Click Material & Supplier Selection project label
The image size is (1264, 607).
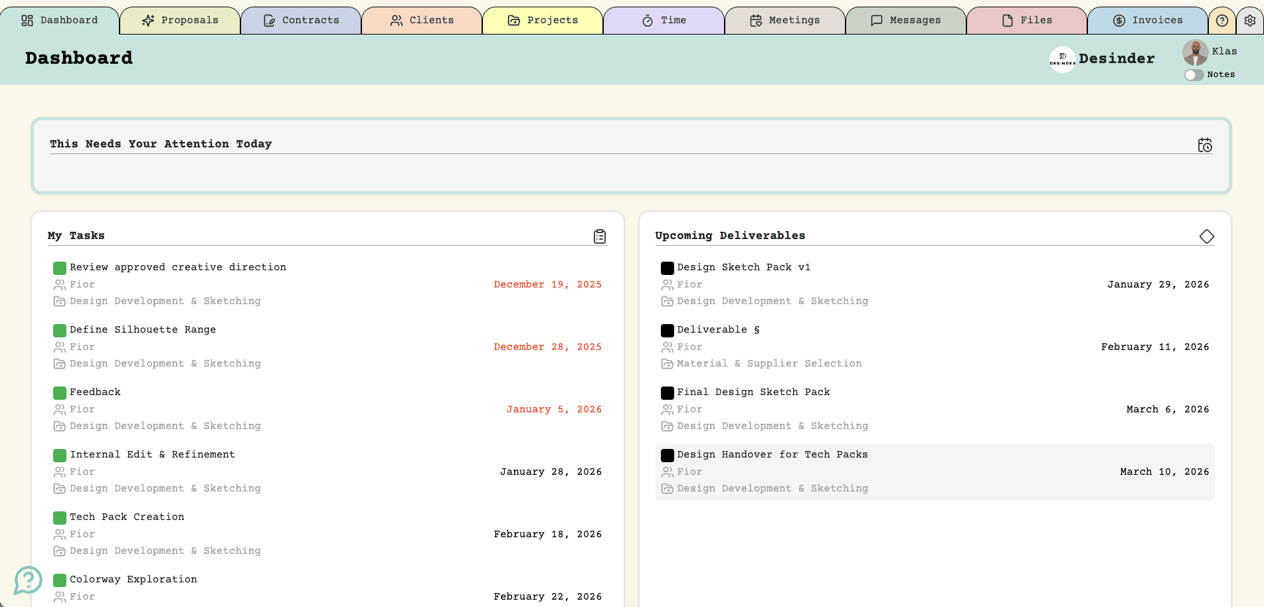769,363
